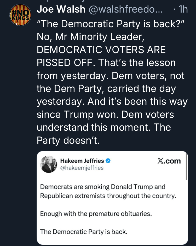Click the "PISSED OFF. That's the lesson" line
Viewport: 196px width, 246px height.
click(x=106, y=63)
